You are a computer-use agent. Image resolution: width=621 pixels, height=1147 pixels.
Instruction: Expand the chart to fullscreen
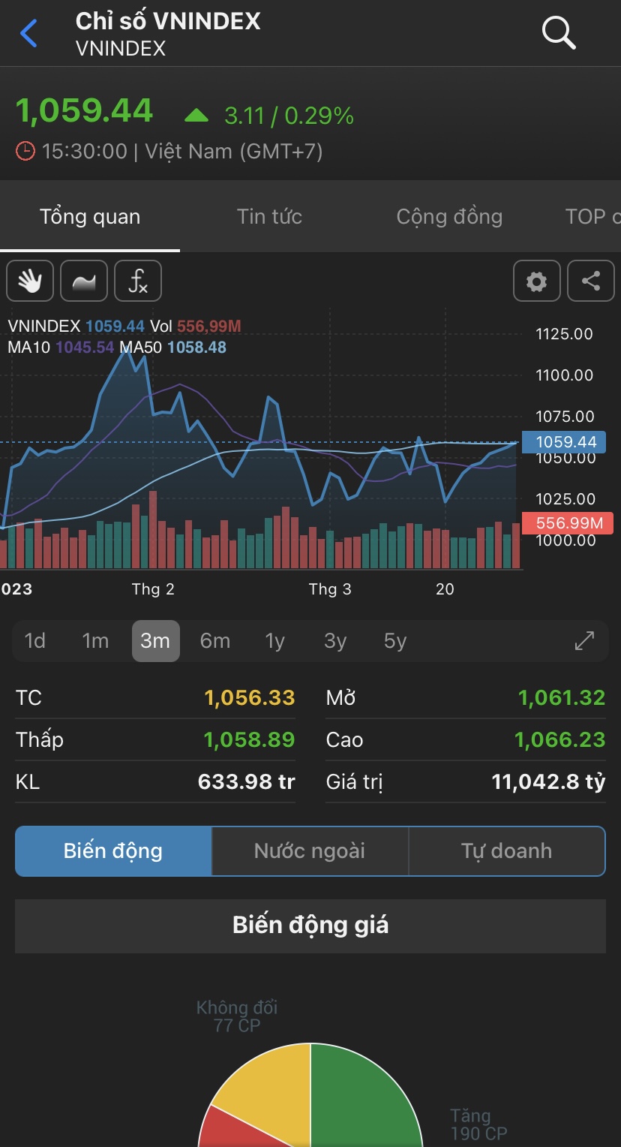tap(584, 640)
